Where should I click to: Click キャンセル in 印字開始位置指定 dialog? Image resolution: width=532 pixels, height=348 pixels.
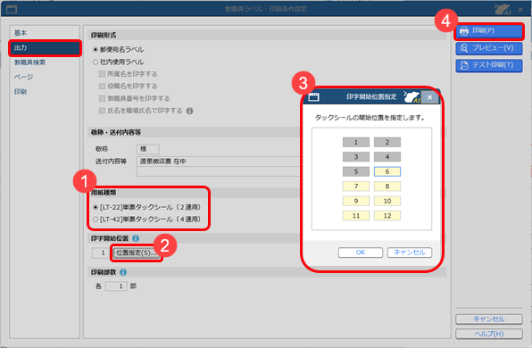410,253
